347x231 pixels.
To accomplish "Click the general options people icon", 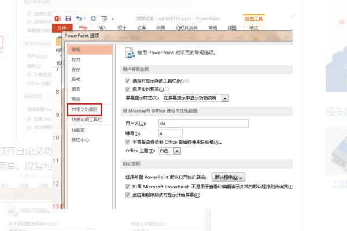I will pos(130,53).
